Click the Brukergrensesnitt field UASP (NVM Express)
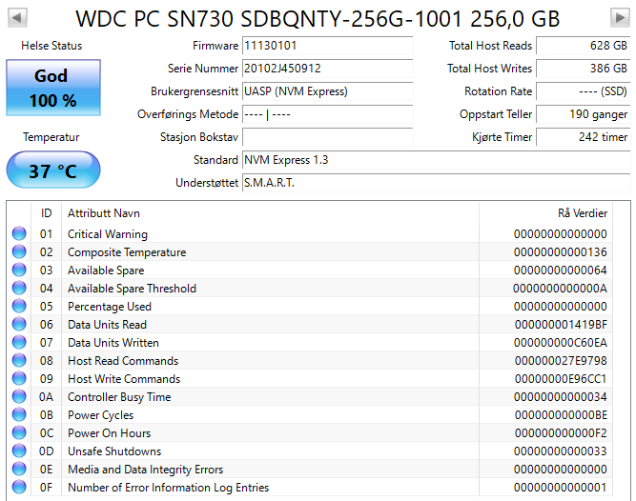The width and height of the screenshot is (636, 501). (327, 91)
